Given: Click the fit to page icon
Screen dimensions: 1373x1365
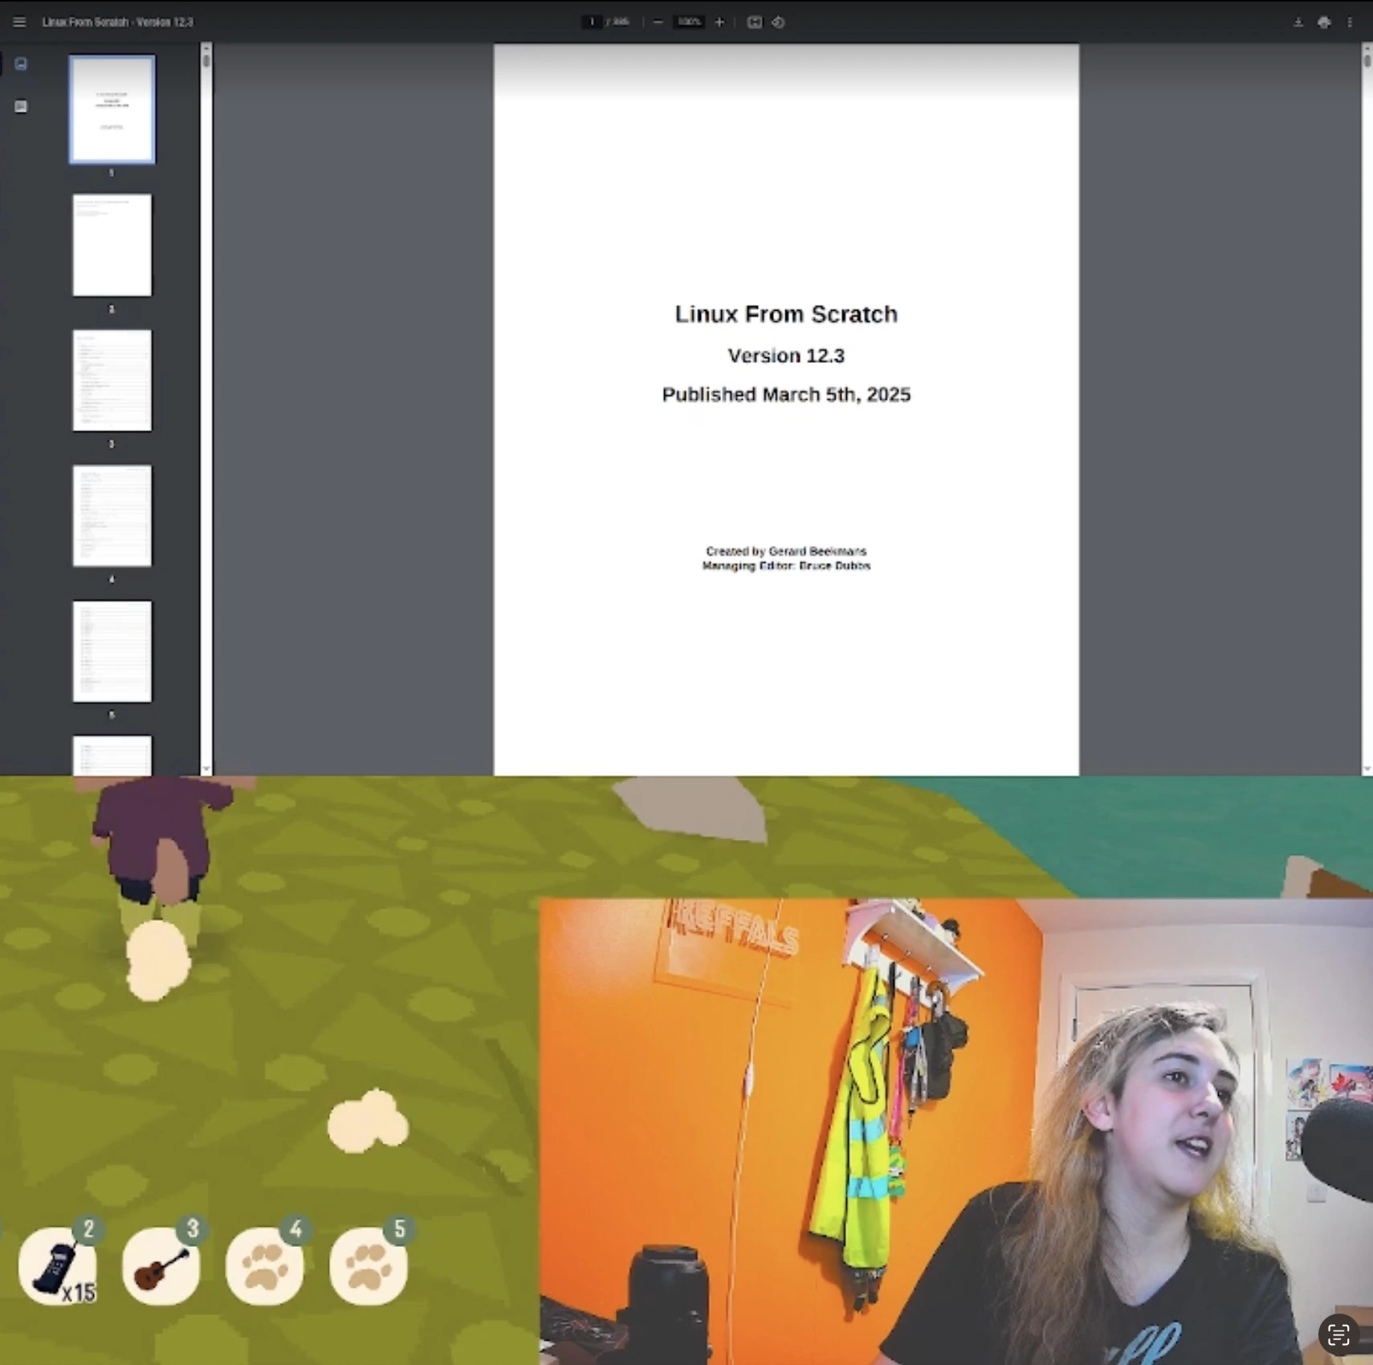Looking at the screenshot, I should point(754,22).
